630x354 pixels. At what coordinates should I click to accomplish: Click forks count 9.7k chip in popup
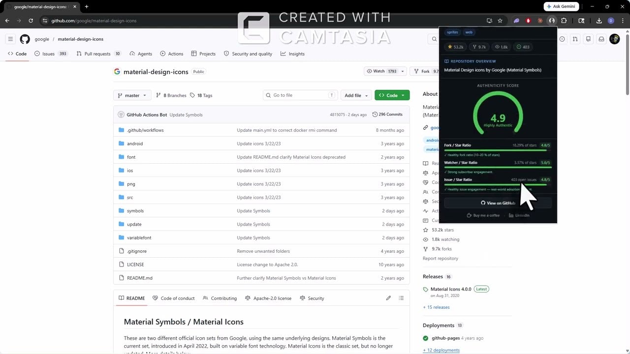coord(479,47)
